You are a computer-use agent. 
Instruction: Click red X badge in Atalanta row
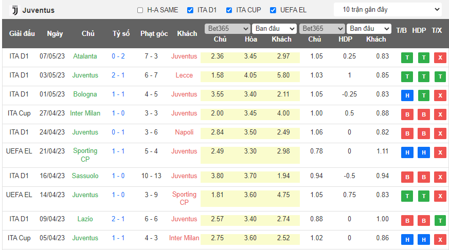coord(440,58)
